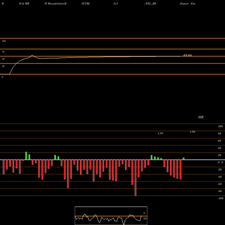The image size is (225, 225).
Task: Click the 40 label on the MR axis
Action: [220, 148]
